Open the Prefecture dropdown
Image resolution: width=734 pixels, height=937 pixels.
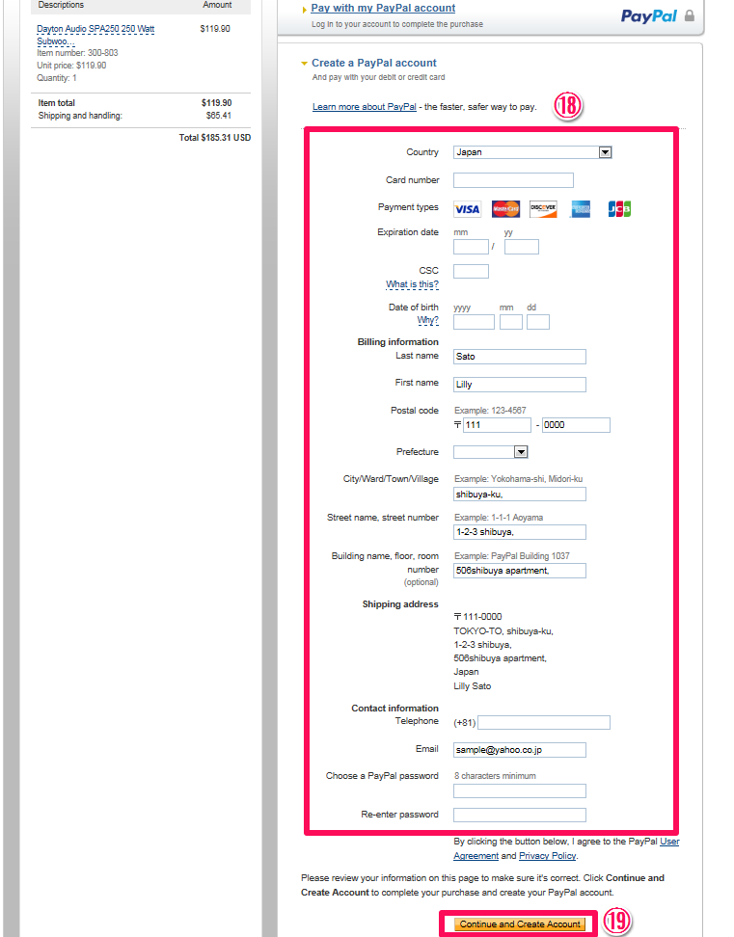coord(490,452)
